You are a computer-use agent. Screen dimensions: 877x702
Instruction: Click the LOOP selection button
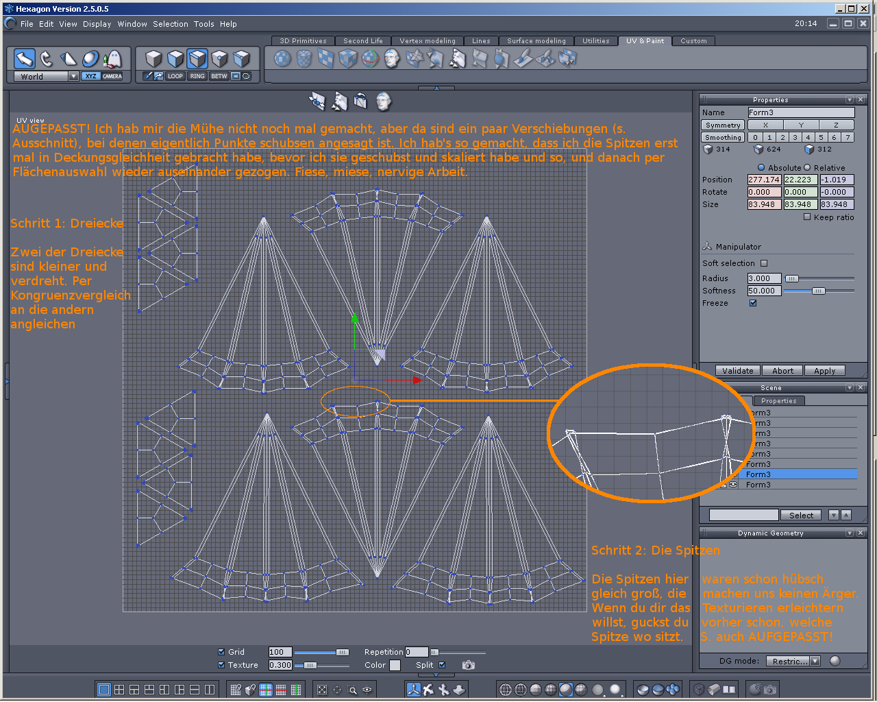[x=175, y=76]
